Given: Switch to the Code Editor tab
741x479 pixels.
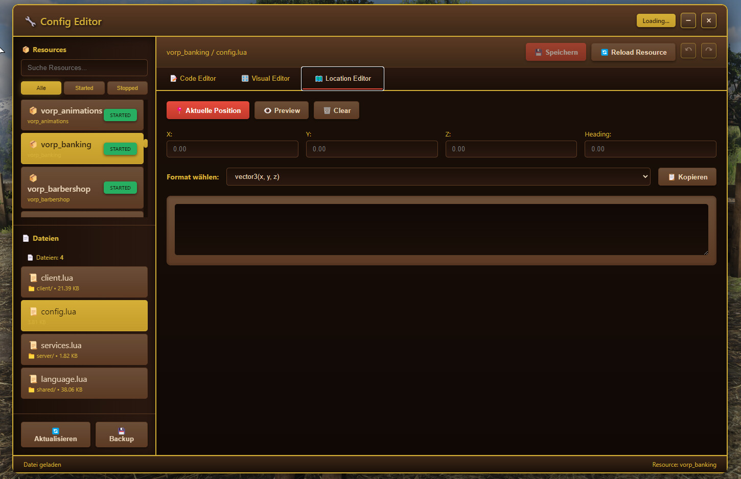Looking at the screenshot, I should click(193, 78).
